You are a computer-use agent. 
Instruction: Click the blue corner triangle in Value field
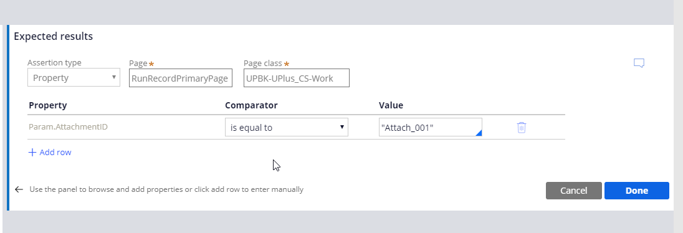pyautogui.click(x=479, y=133)
